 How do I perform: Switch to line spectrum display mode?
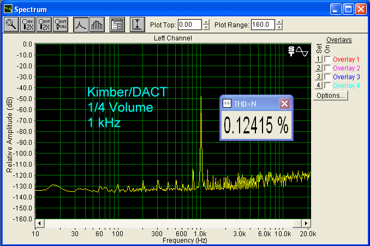[81, 24]
